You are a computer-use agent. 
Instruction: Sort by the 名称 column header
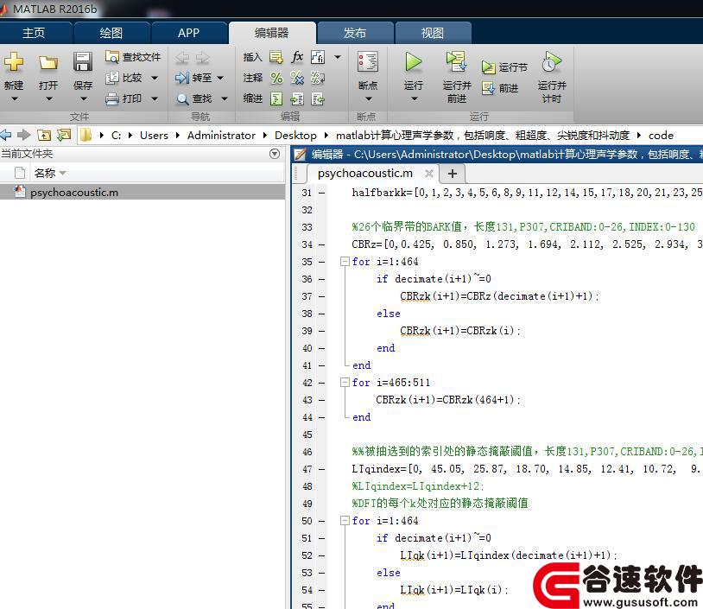(x=45, y=173)
